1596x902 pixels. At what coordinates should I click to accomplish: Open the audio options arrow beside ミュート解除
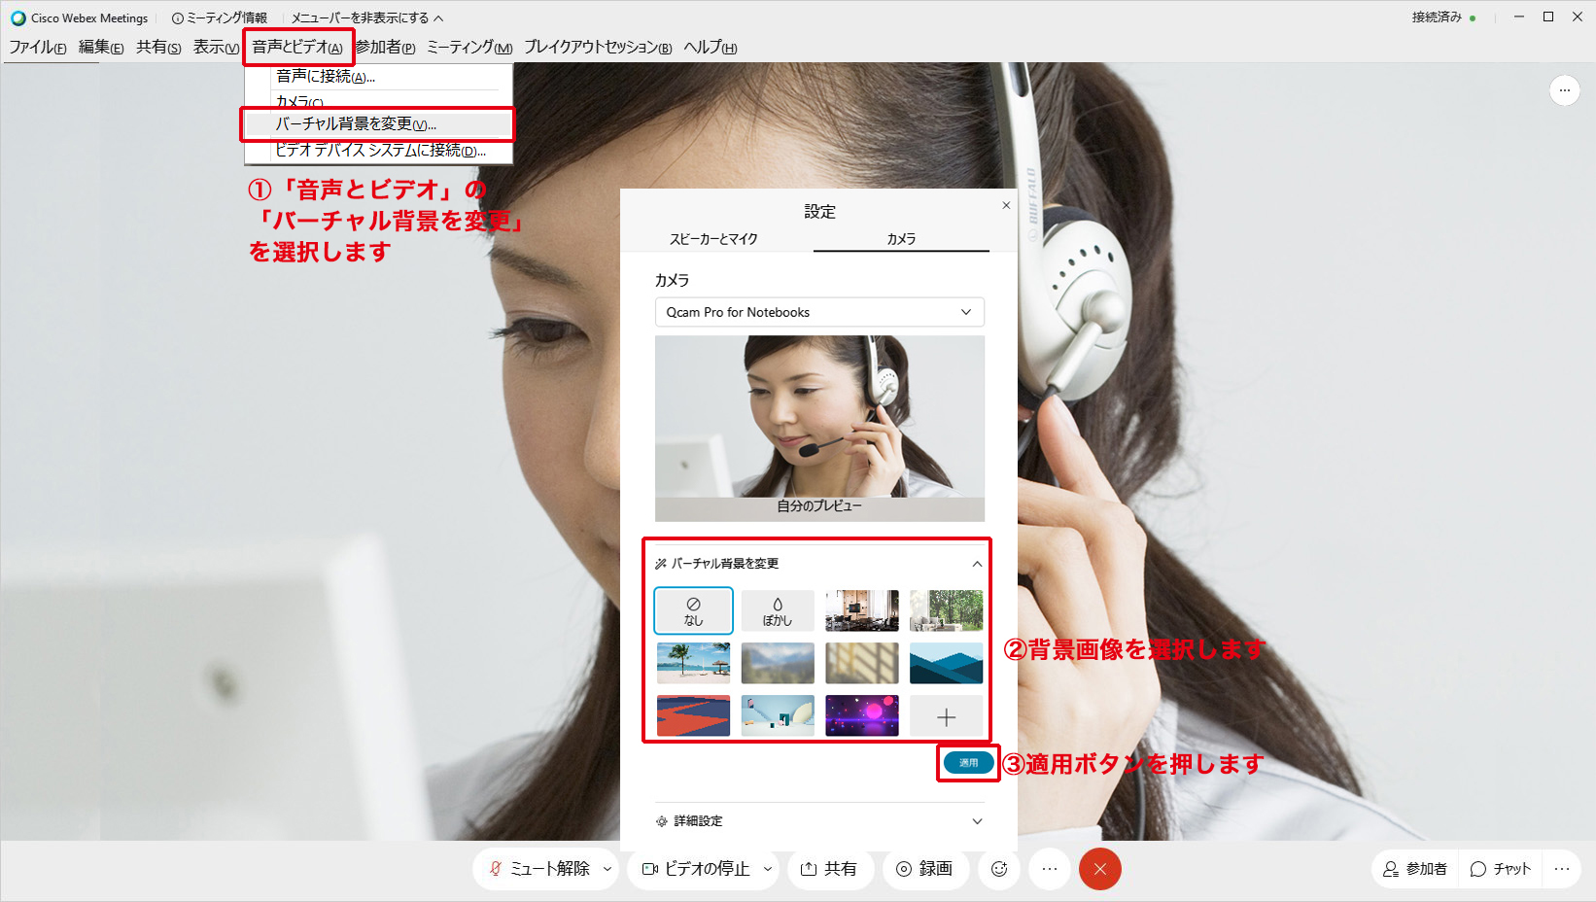click(607, 869)
